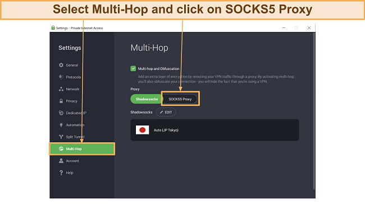Click the Multi-Hop page heading
The width and height of the screenshot is (365, 205).
pyautogui.click(x=149, y=48)
